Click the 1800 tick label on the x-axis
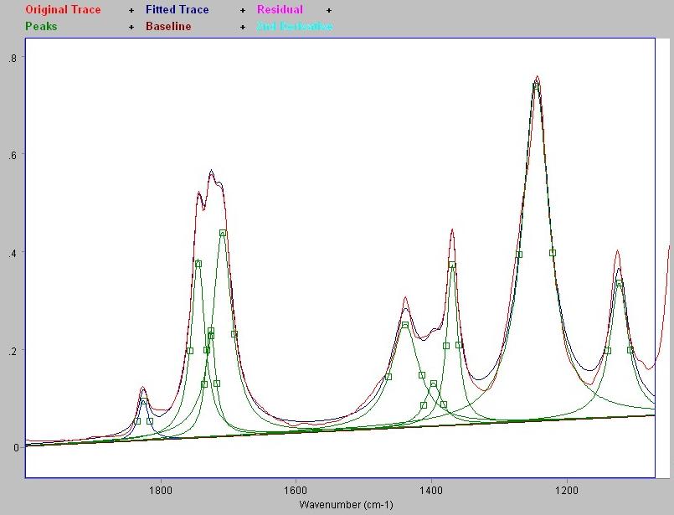 click(162, 490)
